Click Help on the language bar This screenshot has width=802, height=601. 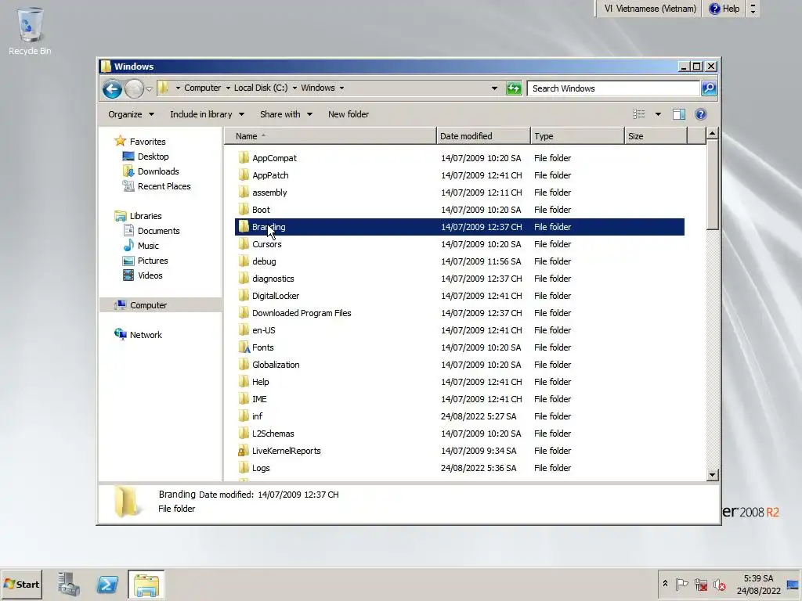(x=724, y=9)
